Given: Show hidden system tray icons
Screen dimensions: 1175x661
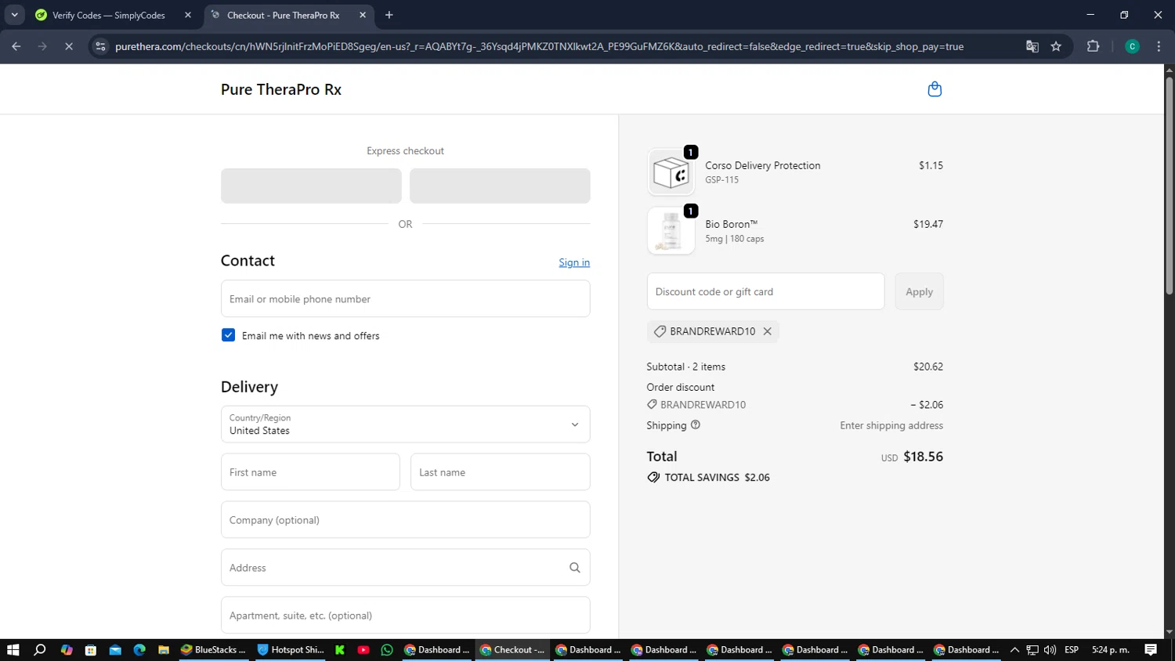Looking at the screenshot, I should 1014,650.
